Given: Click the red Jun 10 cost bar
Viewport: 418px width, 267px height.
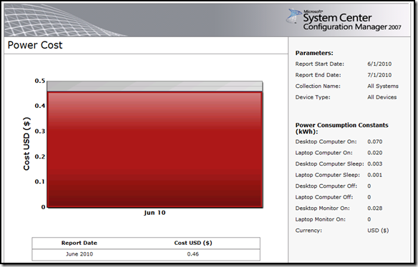Looking at the screenshot, I should (x=155, y=149).
